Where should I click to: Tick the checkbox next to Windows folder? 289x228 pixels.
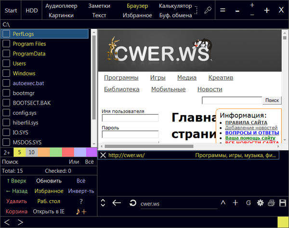(x=6, y=73)
